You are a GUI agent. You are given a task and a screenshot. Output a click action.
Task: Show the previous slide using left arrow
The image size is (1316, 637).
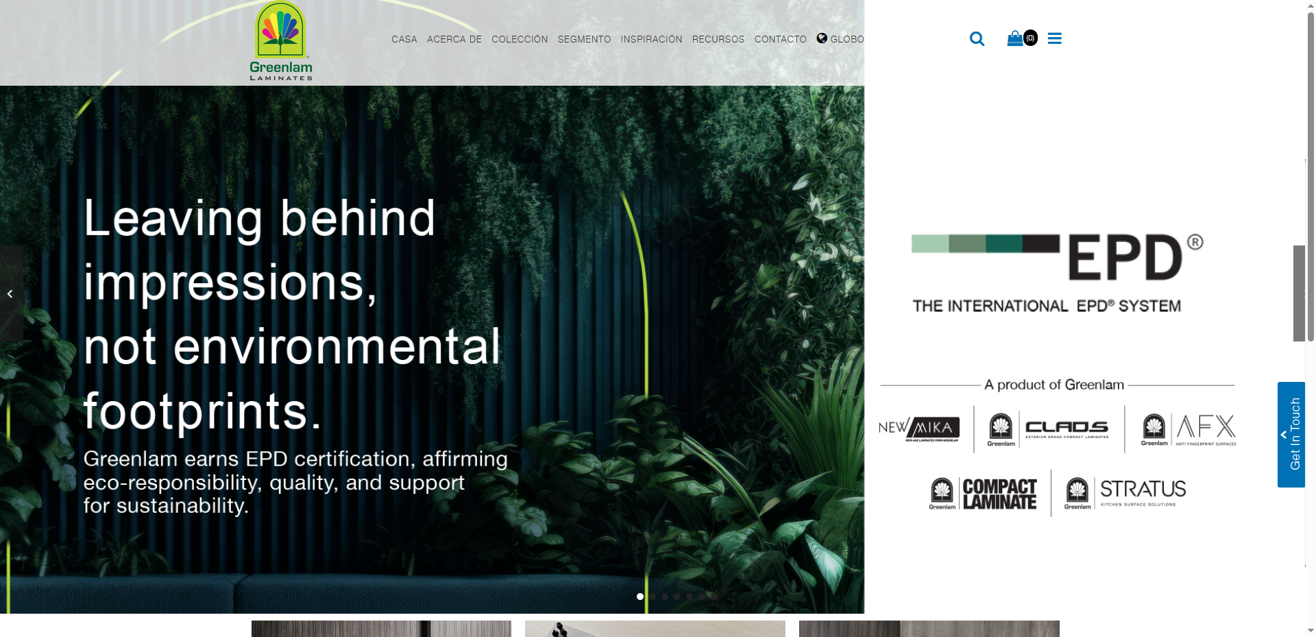(10, 293)
